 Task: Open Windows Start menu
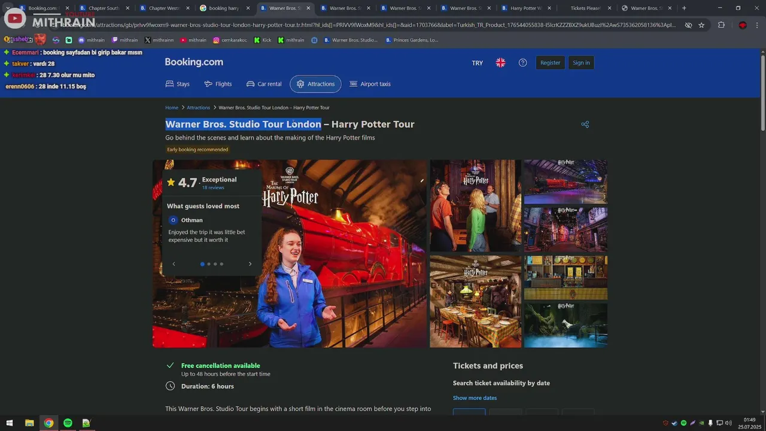[x=10, y=423]
